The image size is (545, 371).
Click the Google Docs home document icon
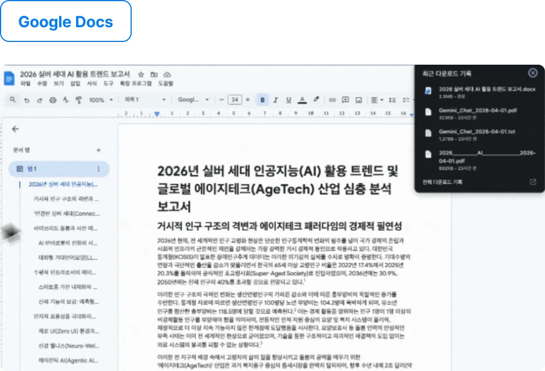pyautogui.click(x=9, y=78)
